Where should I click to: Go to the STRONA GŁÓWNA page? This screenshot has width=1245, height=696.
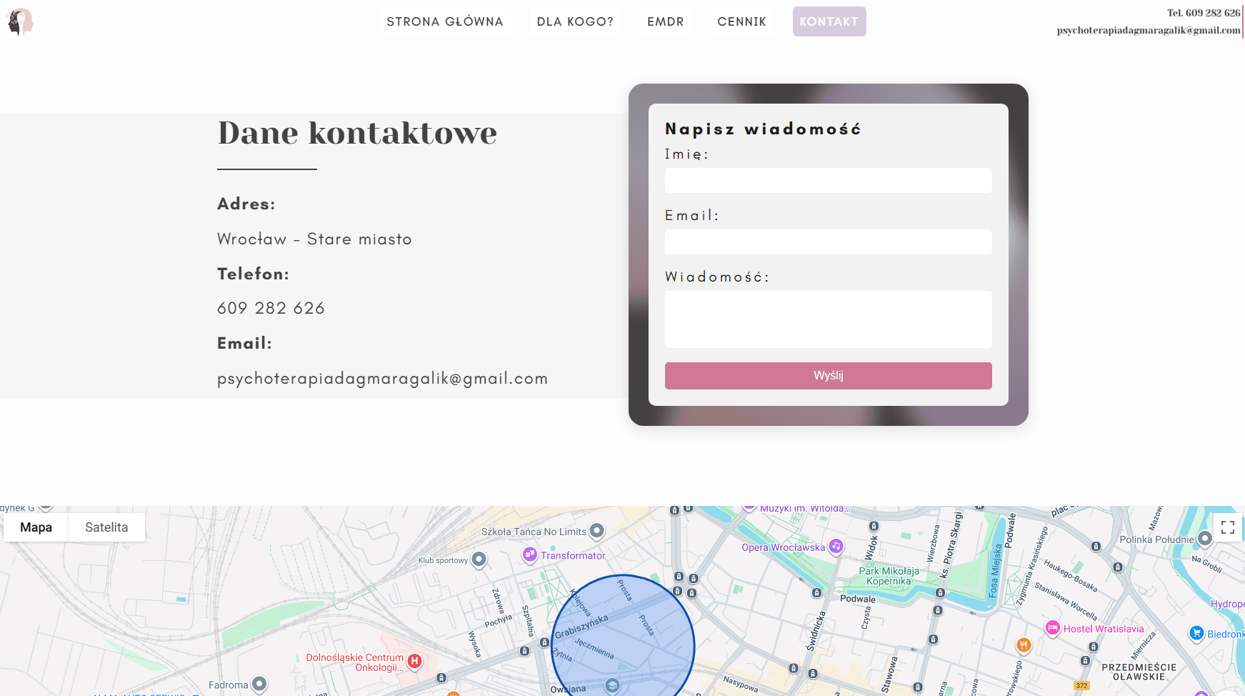444,21
